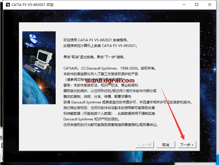Click the line '单击"取消"退出安装。单击"下一步"继续。'

click(94, 57)
